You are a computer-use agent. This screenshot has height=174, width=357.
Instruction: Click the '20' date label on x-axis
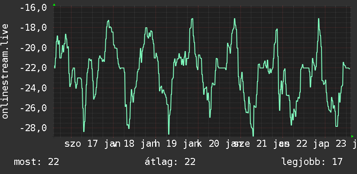click(214, 144)
